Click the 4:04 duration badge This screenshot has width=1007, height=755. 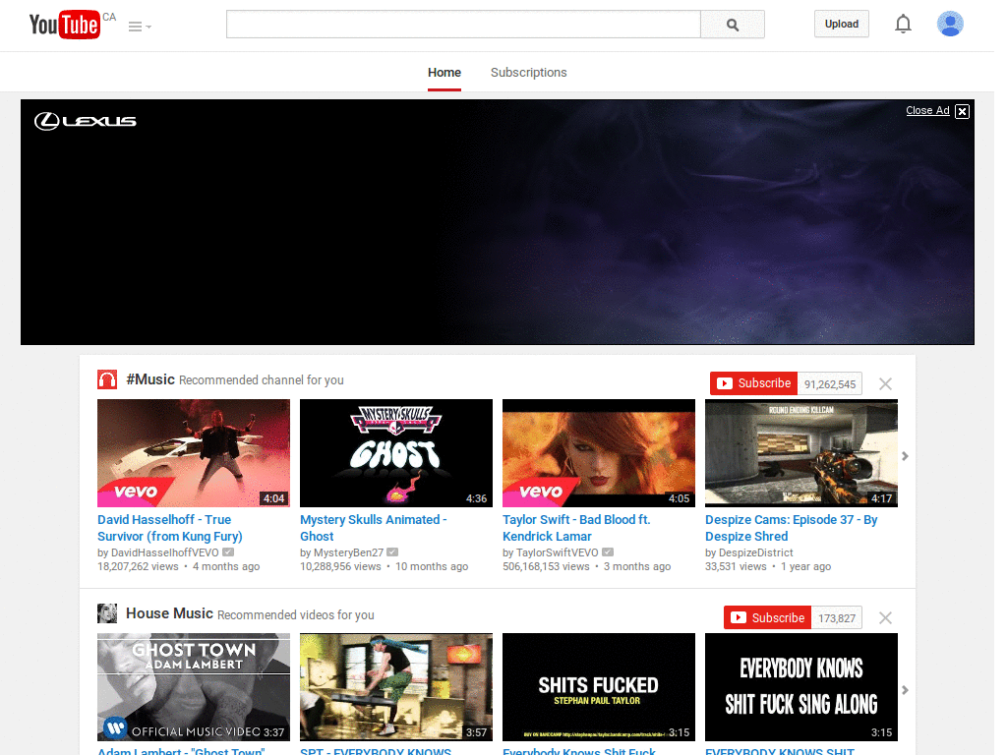point(274,498)
